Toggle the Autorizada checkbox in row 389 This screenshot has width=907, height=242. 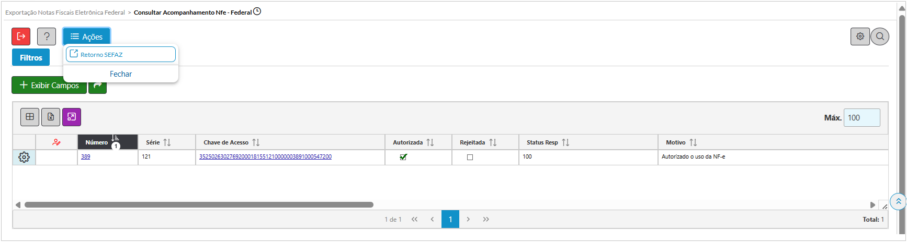(403, 157)
